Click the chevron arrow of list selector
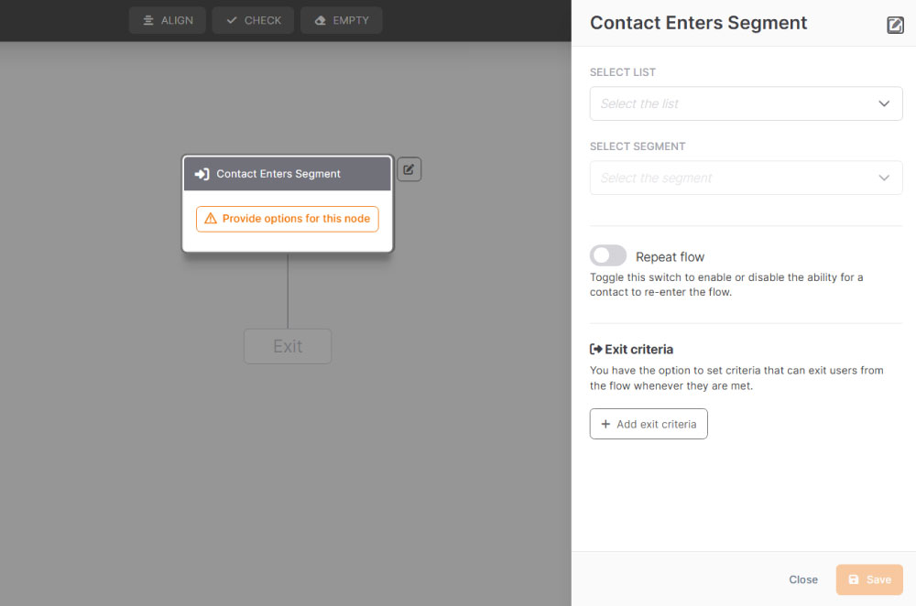This screenshot has width=916, height=606. (884, 103)
